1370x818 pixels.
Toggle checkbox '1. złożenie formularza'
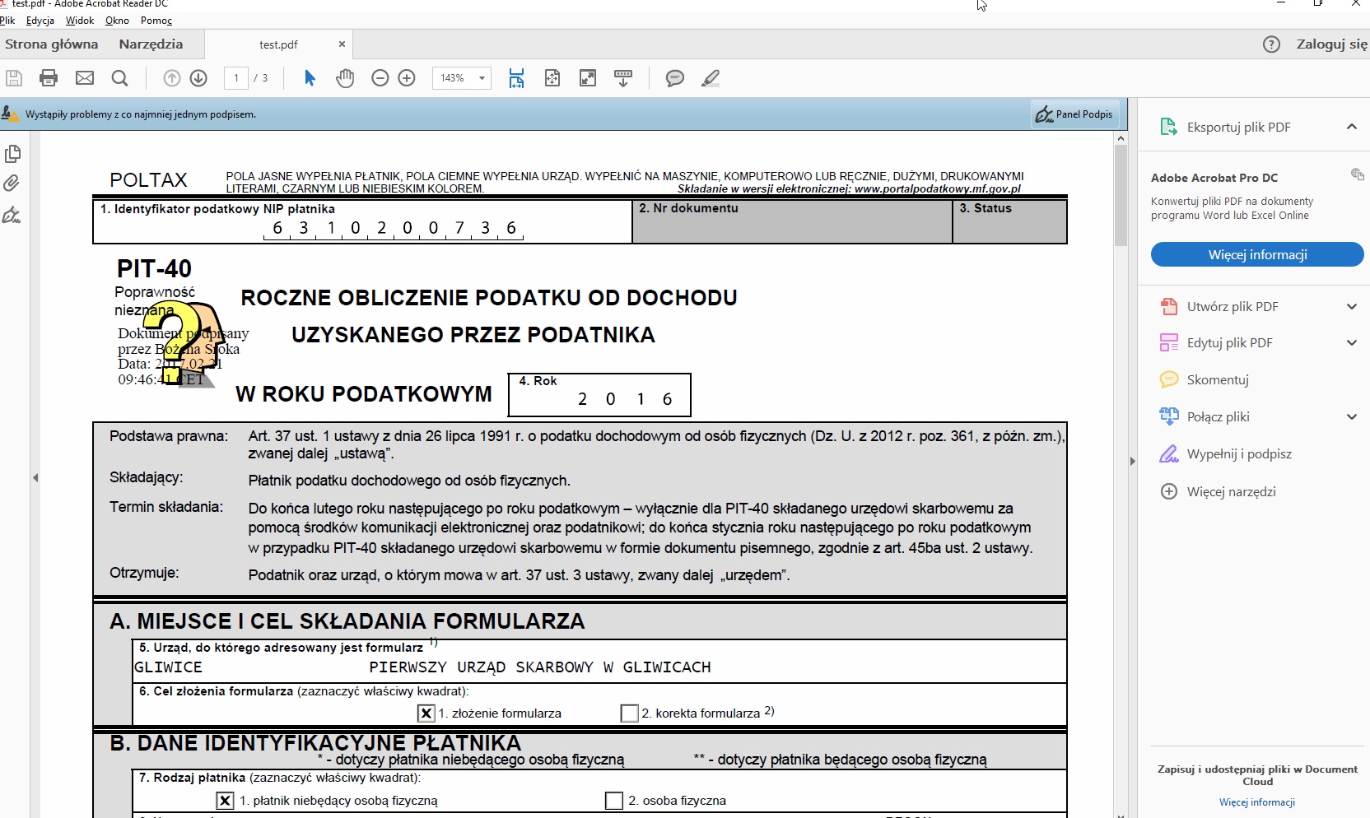426,713
